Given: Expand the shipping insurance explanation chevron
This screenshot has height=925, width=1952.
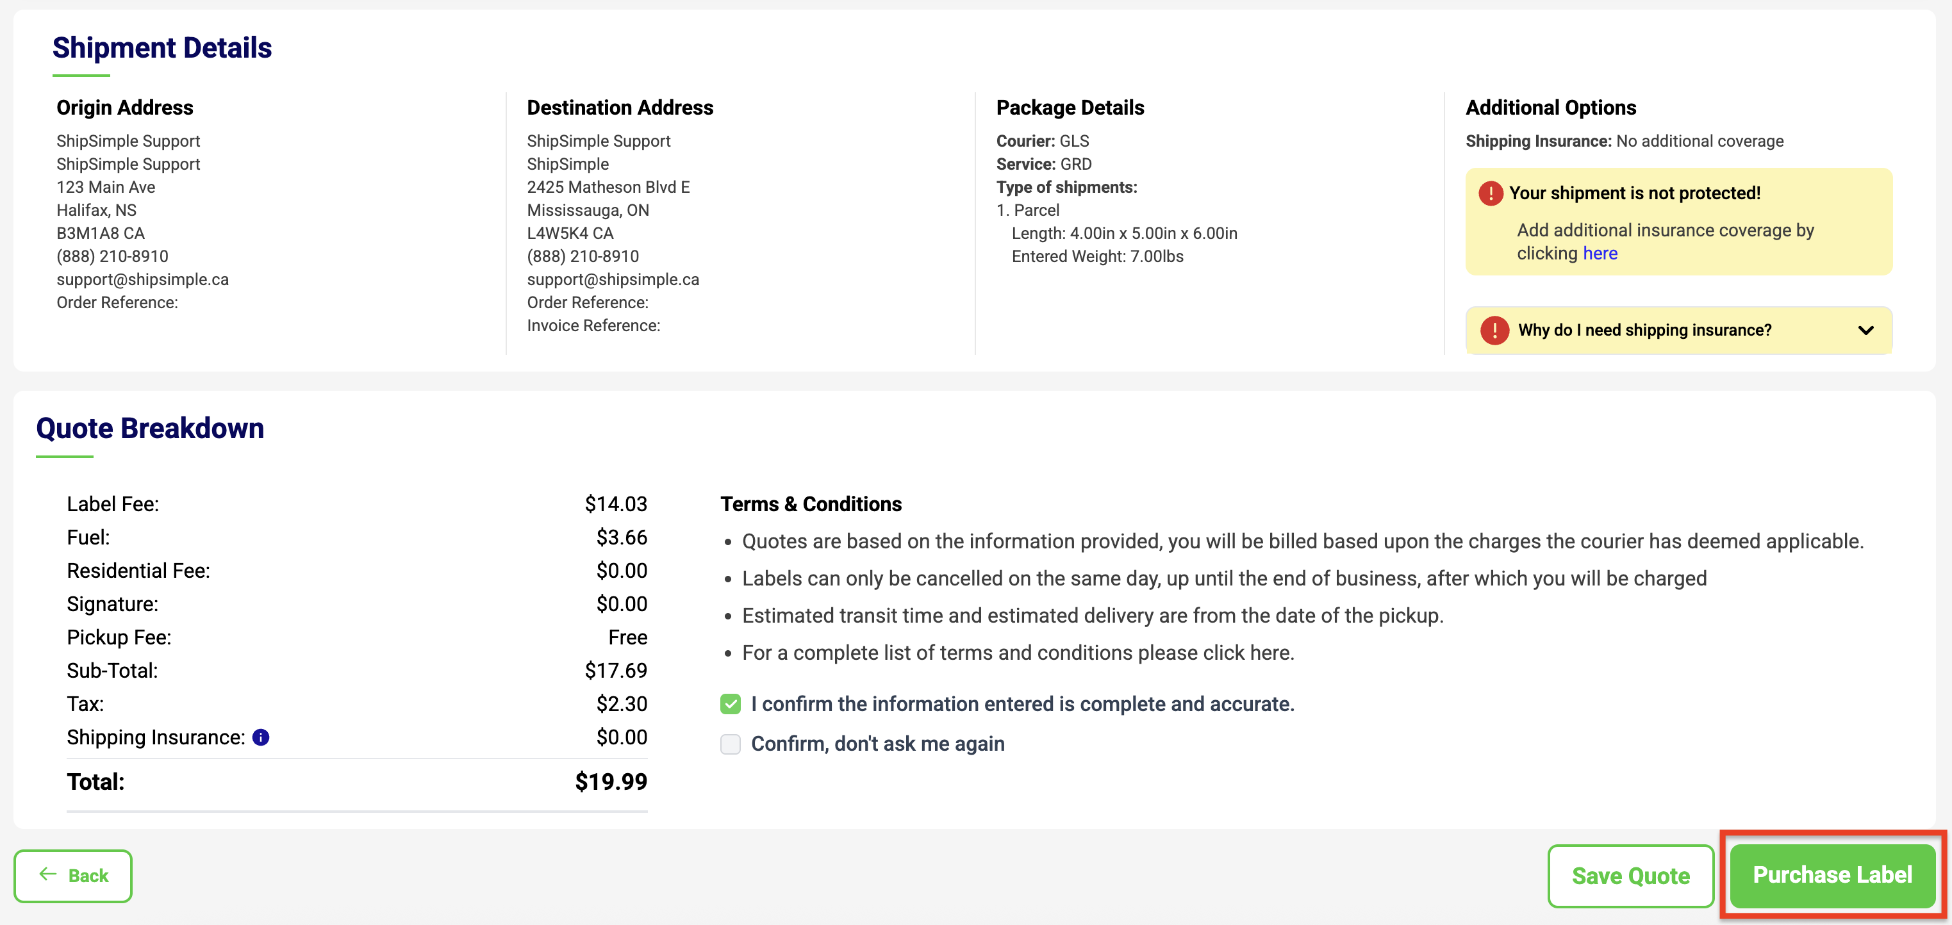Looking at the screenshot, I should 1865,331.
